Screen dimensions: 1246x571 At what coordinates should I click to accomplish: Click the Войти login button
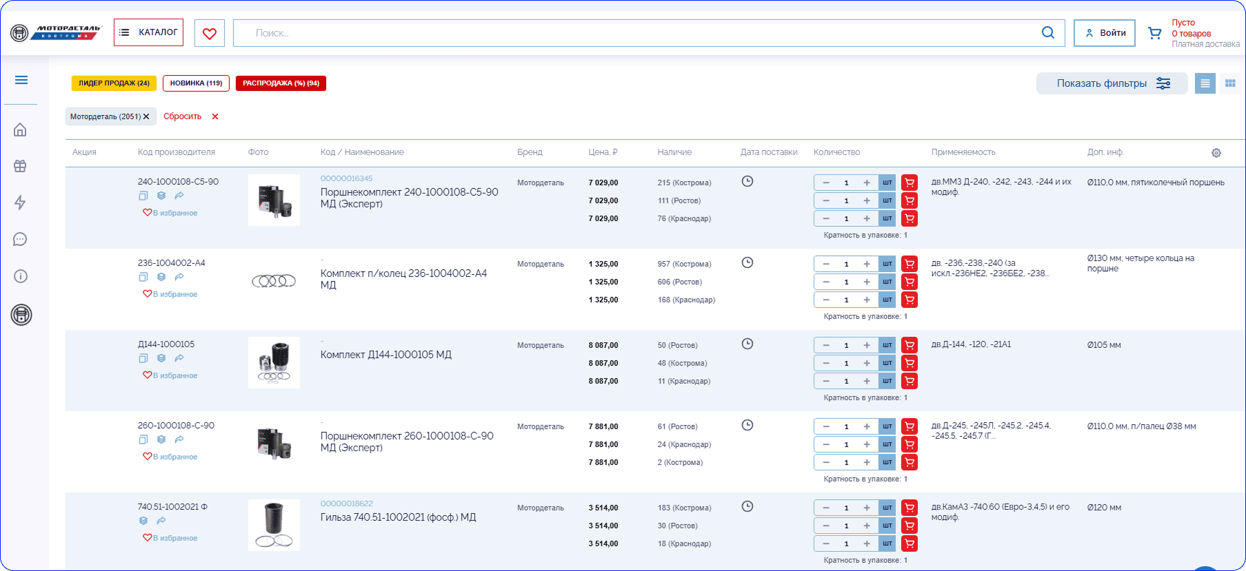tap(1104, 33)
